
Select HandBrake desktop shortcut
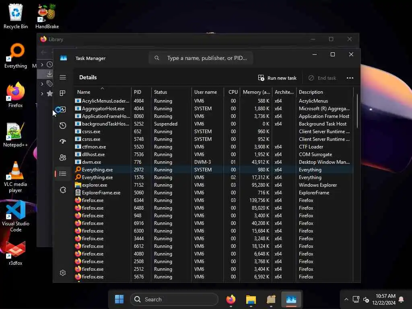[x=47, y=16]
